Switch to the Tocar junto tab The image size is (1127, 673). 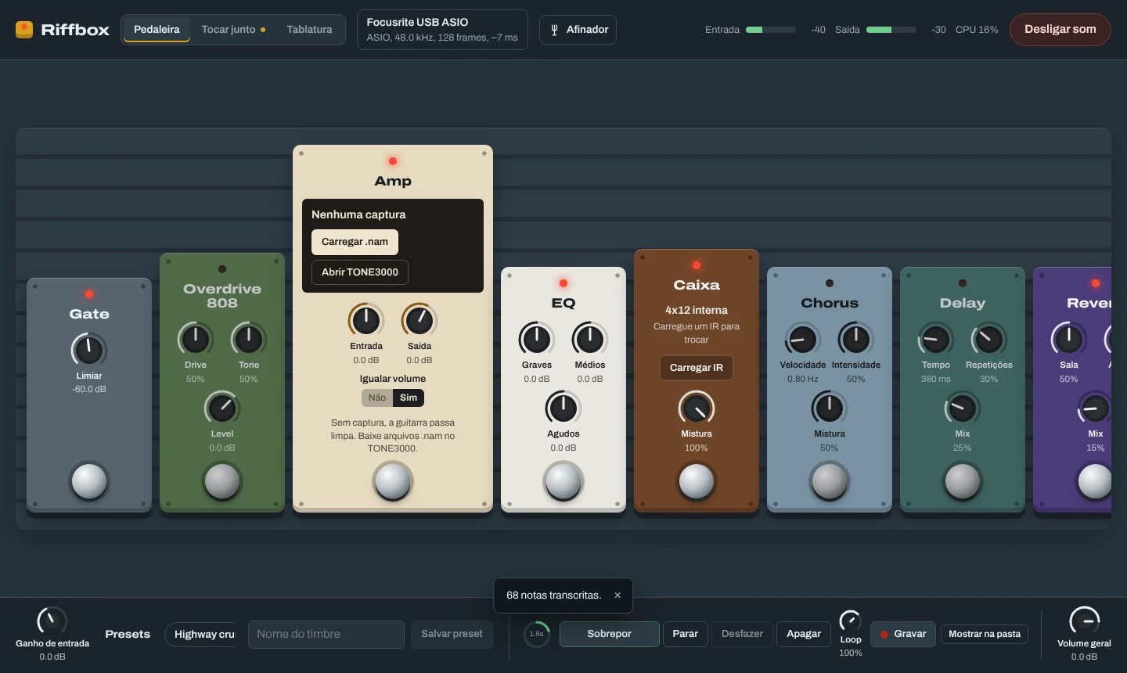233,30
